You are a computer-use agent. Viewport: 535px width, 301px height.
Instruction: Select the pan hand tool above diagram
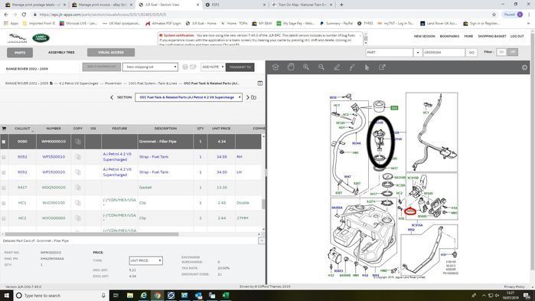(291, 67)
